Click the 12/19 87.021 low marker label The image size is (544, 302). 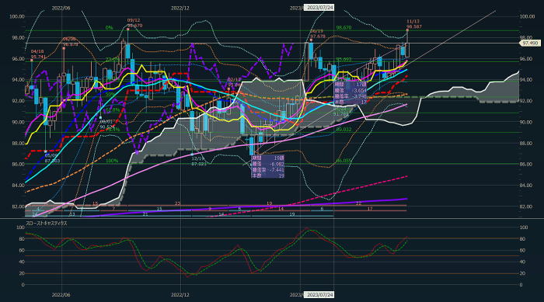(x=199, y=161)
